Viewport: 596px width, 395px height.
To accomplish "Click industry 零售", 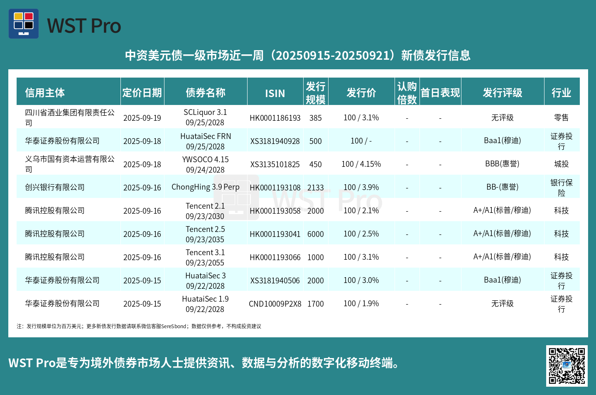I will tap(562, 118).
